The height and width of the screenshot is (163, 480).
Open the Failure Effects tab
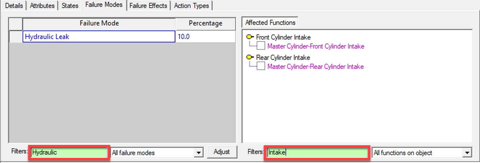click(148, 5)
